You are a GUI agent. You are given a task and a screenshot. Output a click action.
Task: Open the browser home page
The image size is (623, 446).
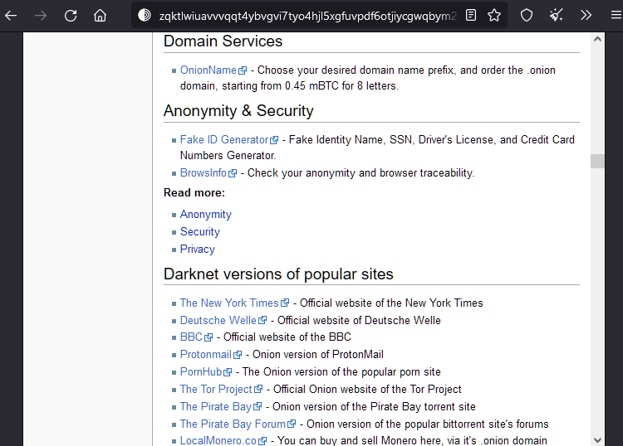(101, 16)
